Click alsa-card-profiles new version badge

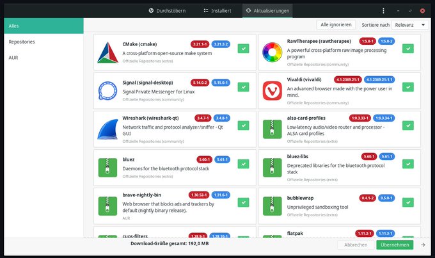click(x=384, y=118)
